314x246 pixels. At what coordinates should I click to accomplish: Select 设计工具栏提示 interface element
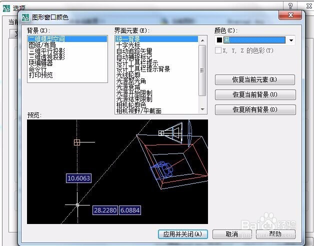[x=137, y=63]
